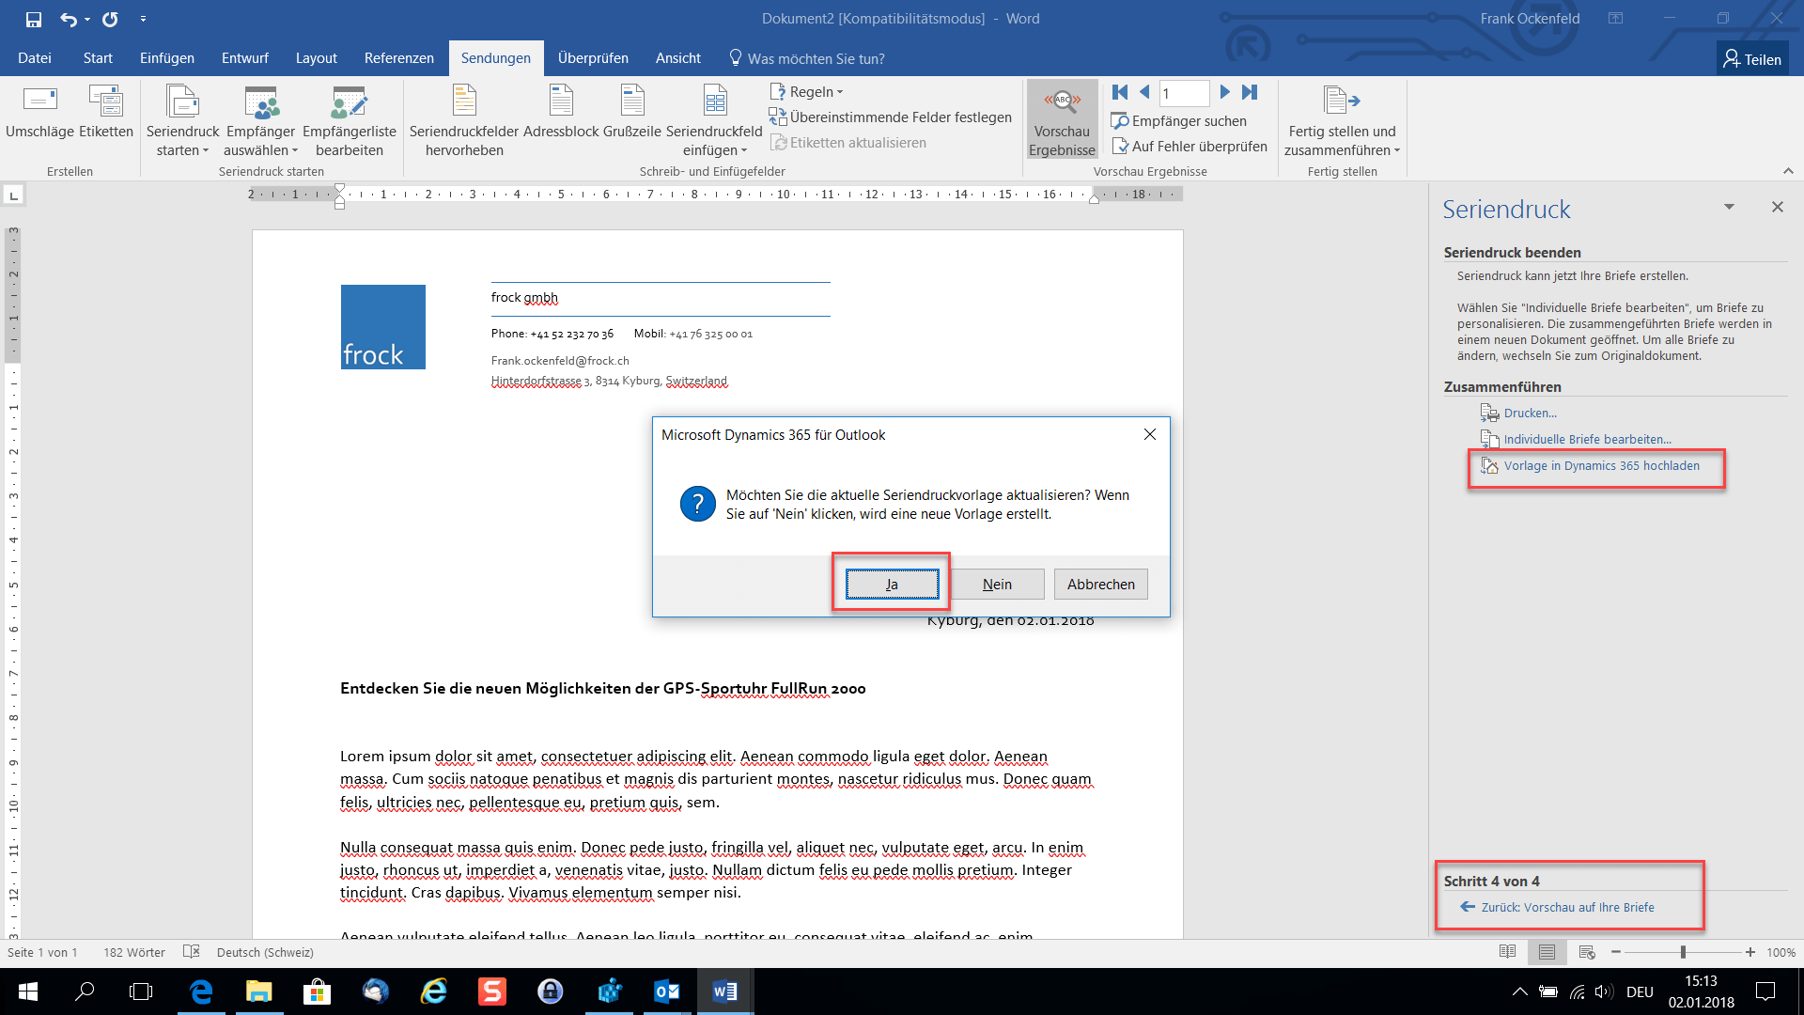Insert an Adressblock
This screenshot has height=1015, width=1804.
coord(561,113)
